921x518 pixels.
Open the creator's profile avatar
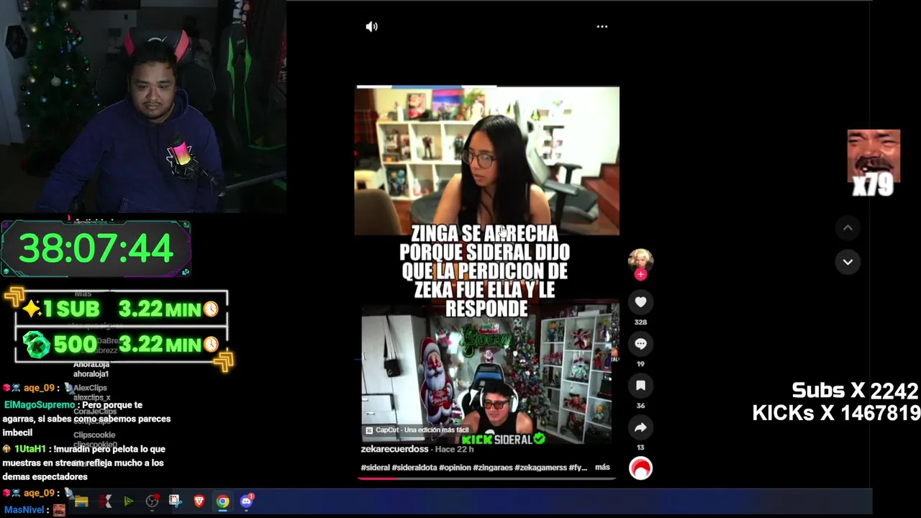click(640, 260)
